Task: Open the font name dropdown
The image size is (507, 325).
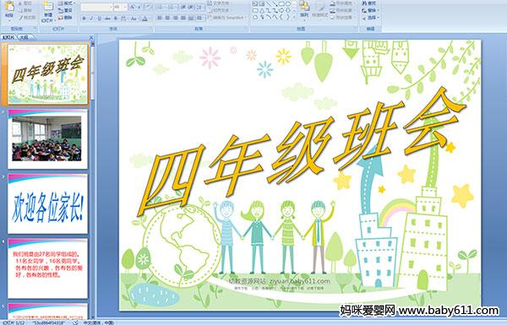Action: [111, 7]
